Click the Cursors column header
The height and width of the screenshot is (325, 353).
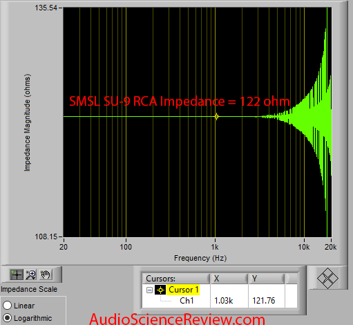click(x=176, y=279)
